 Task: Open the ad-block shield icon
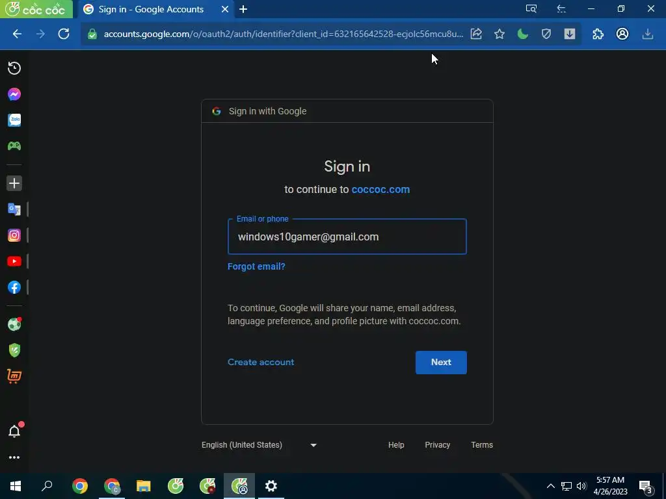point(546,34)
